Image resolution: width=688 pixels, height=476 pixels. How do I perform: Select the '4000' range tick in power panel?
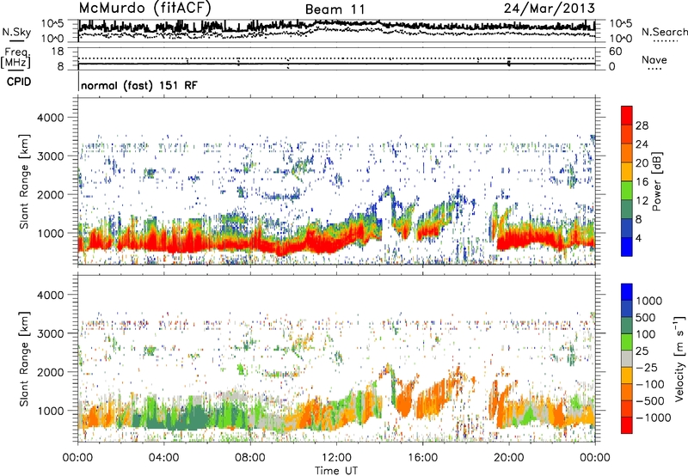pos(51,118)
